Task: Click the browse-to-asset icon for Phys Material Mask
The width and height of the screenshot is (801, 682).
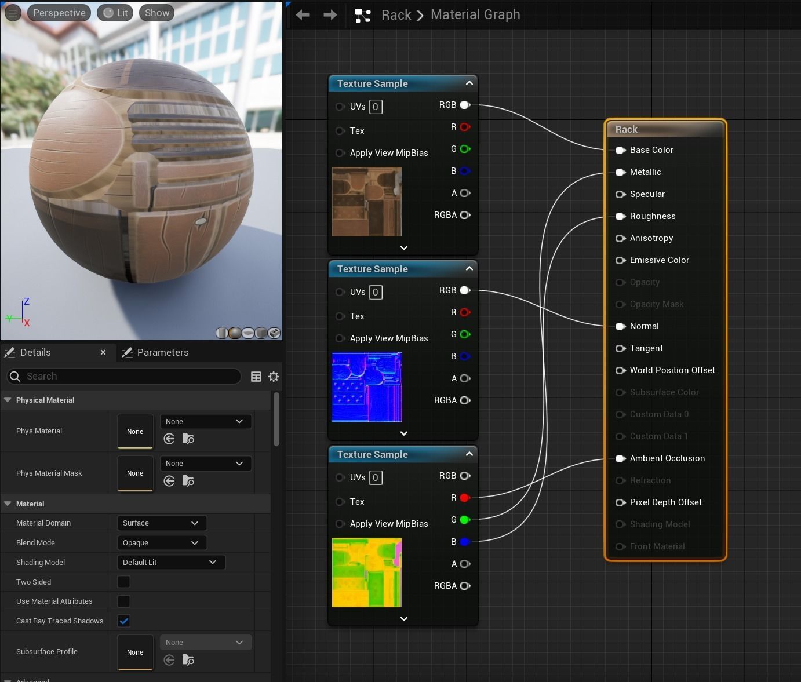Action: point(188,481)
